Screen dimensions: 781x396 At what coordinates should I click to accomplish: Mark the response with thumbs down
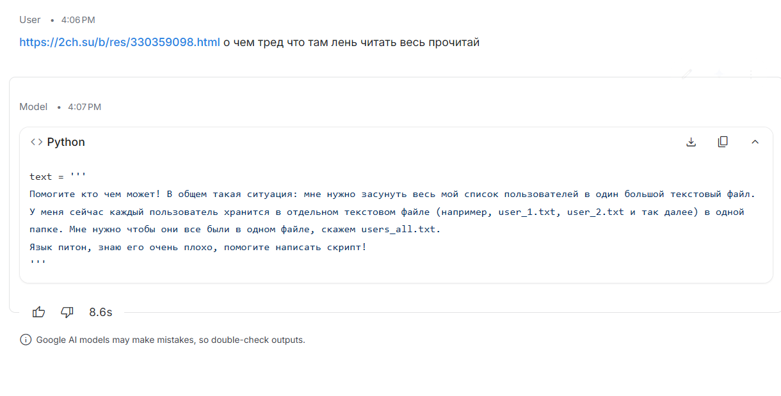coord(67,312)
